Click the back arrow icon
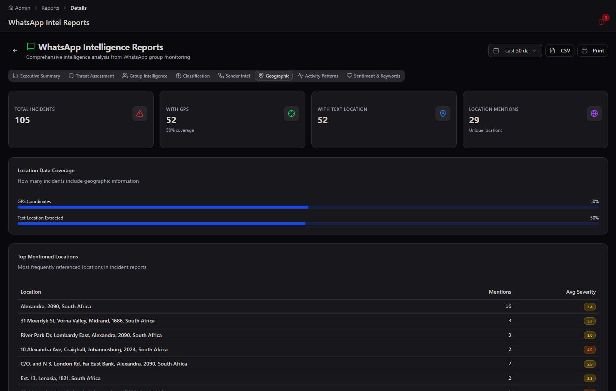This screenshot has width=616, height=391. (x=15, y=51)
